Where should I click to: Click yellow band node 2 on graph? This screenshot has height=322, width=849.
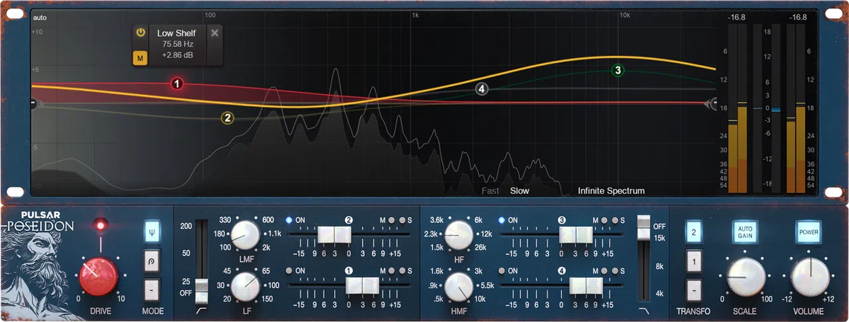[x=228, y=118]
